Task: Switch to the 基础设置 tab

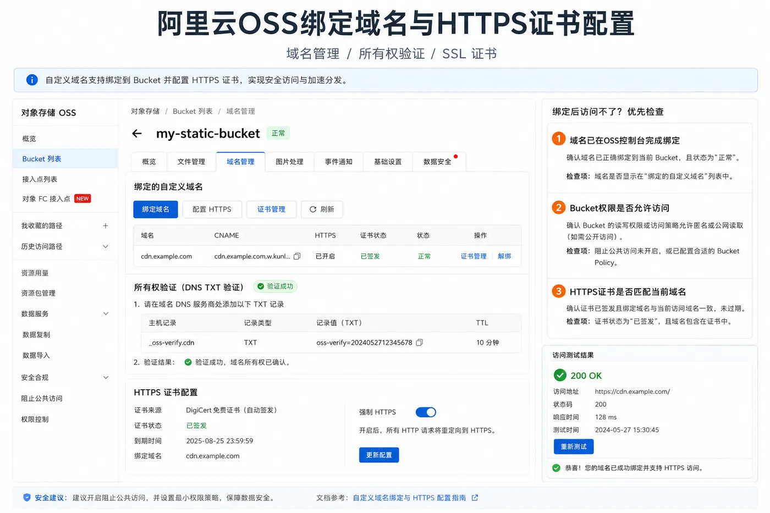Action: point(388,162)
